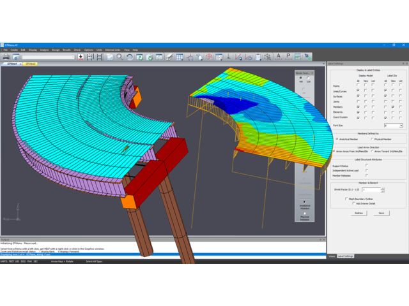Click the table grid toolbar icon
Viewport: 409px width, 306px height.
pyautogui.click(x=180, y=57)
